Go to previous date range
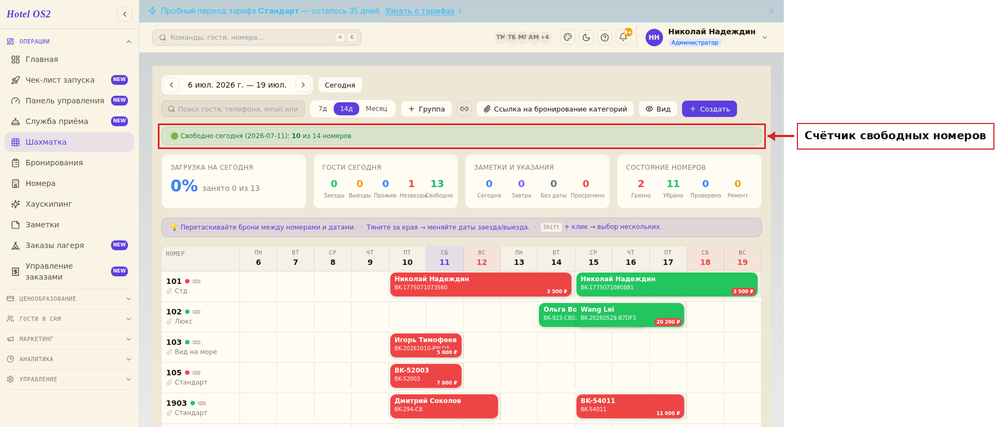The height and width of the screenshot is (427, 1007). point(171,85)
